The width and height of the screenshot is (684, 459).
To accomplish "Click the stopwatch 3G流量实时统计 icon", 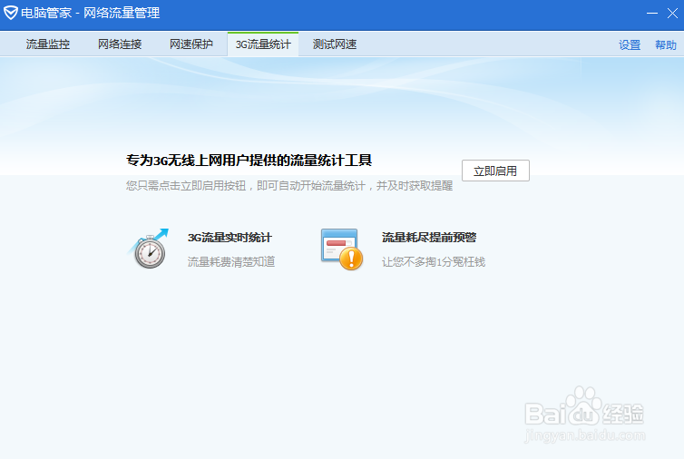I will coord(148,249).
